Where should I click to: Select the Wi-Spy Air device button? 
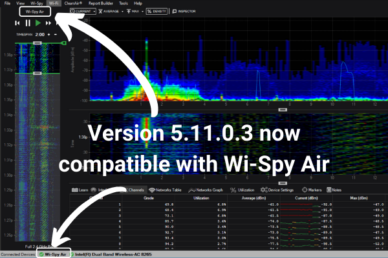tap(35, 12)
